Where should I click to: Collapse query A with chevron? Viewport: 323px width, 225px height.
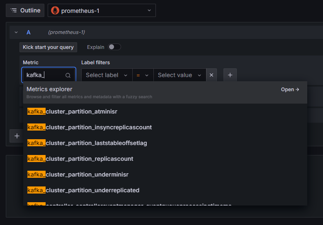click(16, 32)
